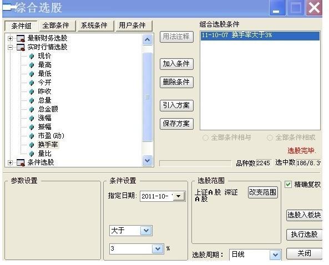Click the condition tree vertical scrollbar thumb
This screenshot has width=329, height=265.
click(147, 97)
